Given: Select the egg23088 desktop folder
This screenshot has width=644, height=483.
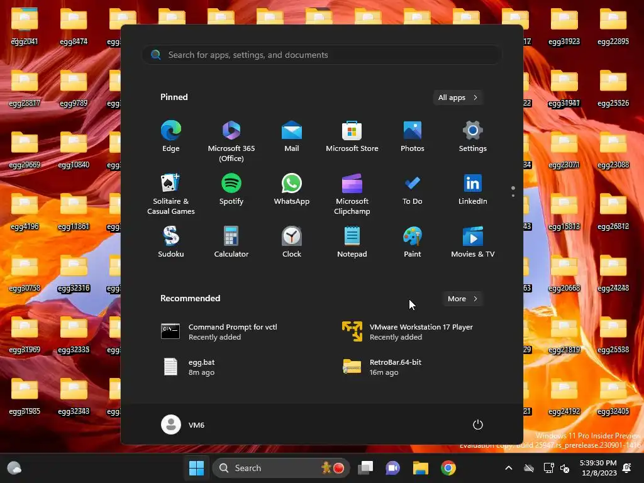Looking at the screenshot, I should pos(613,150).
